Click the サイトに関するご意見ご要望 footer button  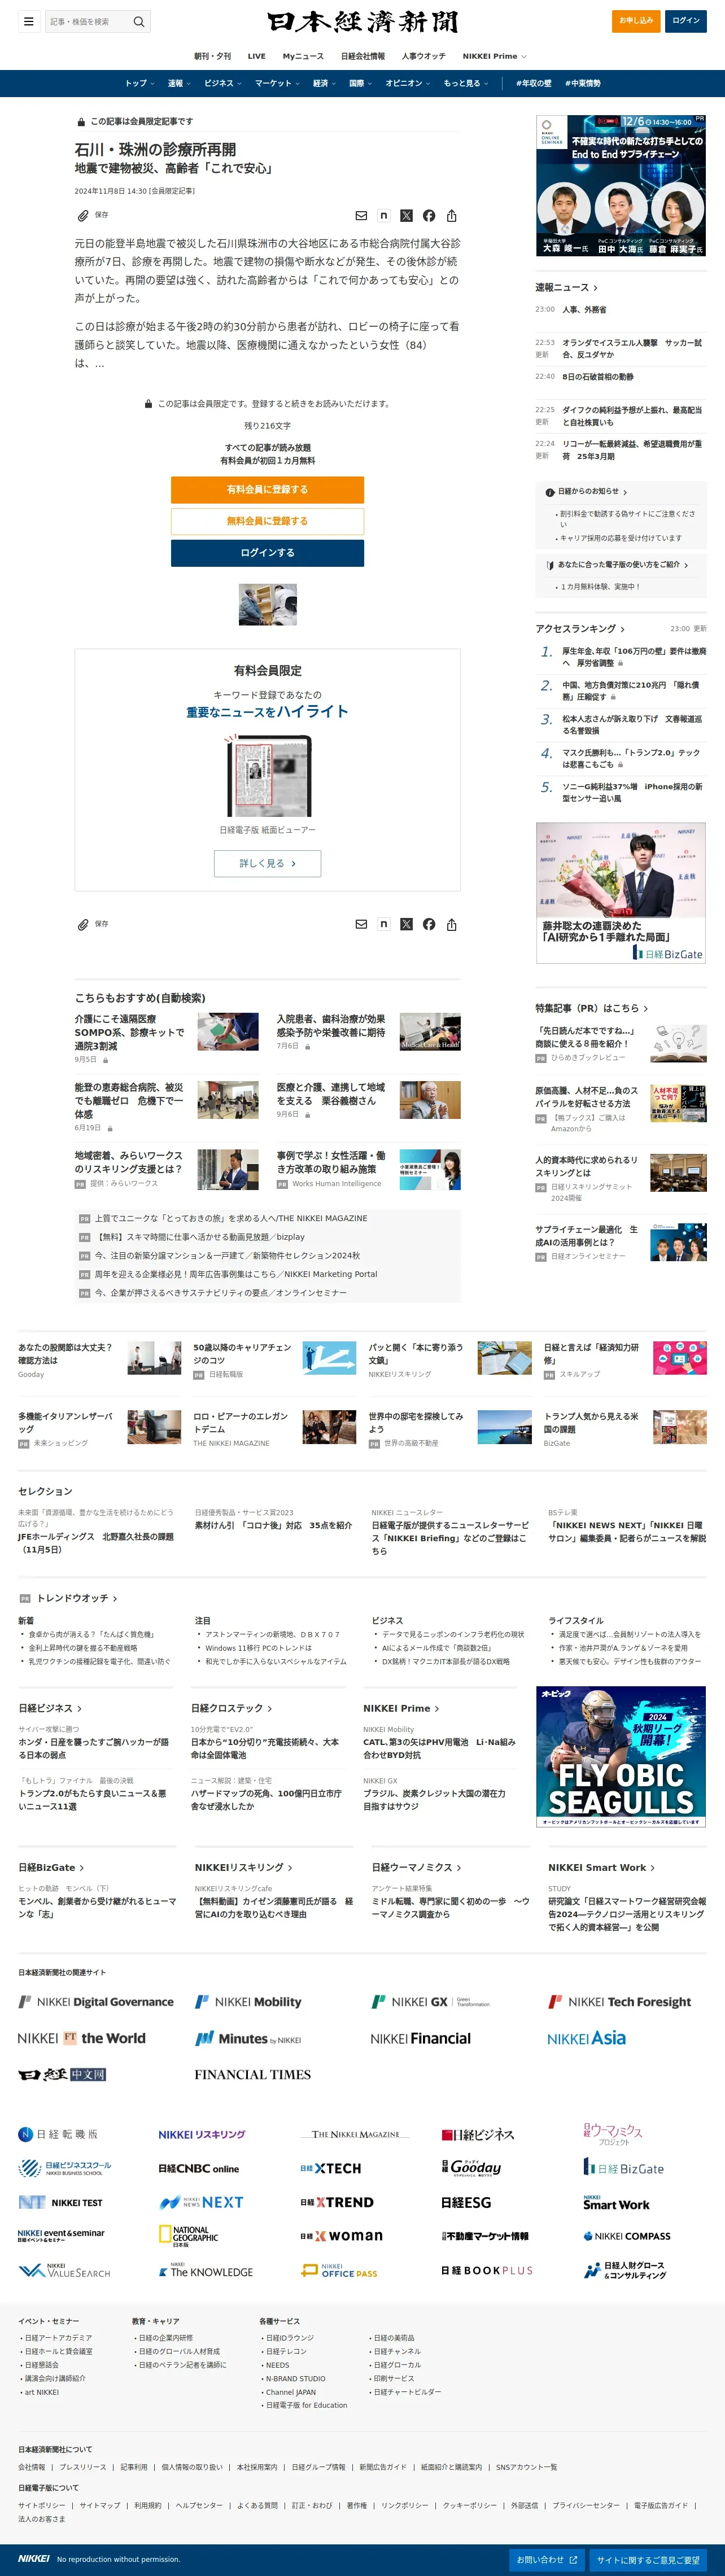coord(648,2559)
